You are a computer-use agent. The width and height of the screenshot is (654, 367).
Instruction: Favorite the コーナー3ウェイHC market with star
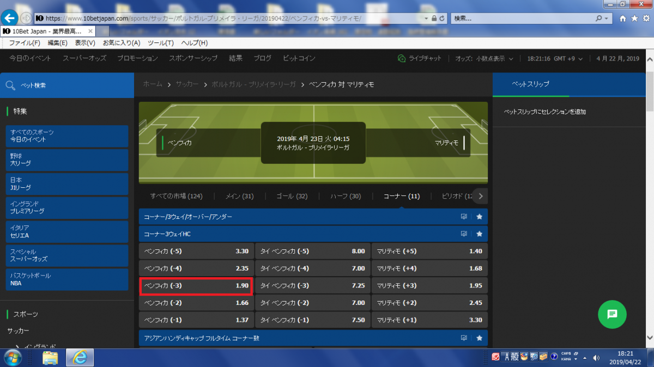click(479, 234)
